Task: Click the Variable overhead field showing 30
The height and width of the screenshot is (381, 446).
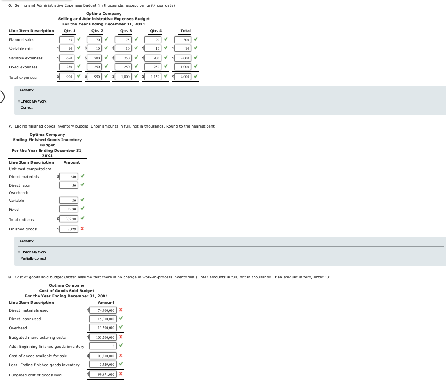Action: pos(69,201)
